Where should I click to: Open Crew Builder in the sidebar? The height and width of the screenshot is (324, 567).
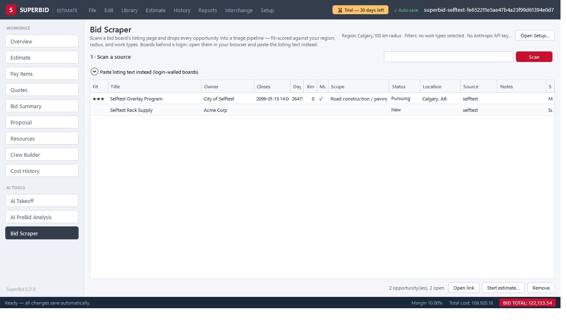[x=42, y=154]
